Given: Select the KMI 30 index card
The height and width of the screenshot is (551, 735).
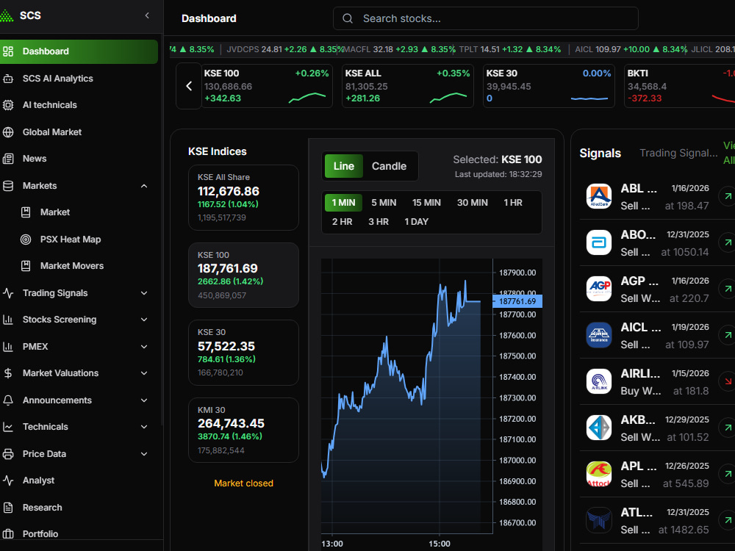Looking at the screenshot, I should point(243,430).
